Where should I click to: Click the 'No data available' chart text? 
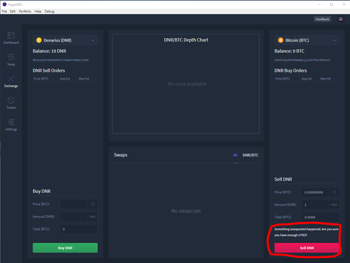tap(187, 84)
